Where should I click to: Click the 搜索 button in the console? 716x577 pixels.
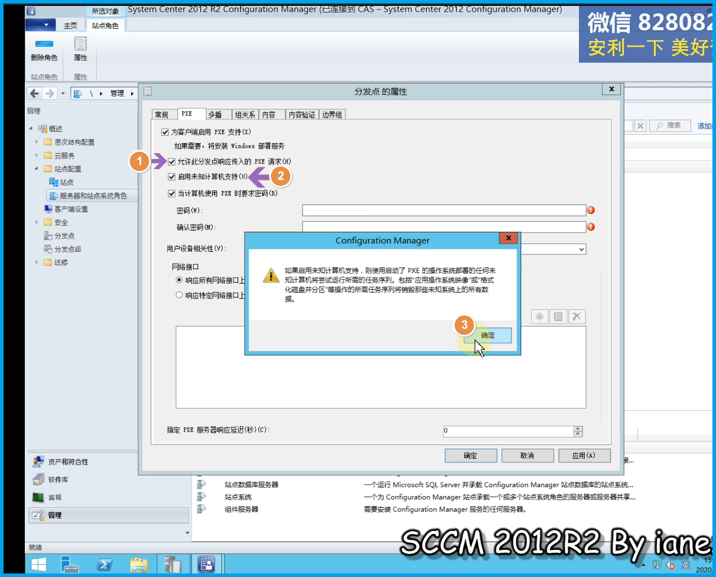tap(669, 125)
